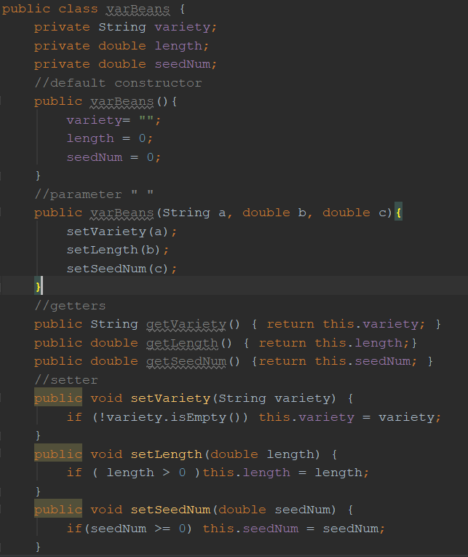The width and height of the screenshot is (468, 557).
Task: Click highlighted 'public' before void setLength
Action: [58, 454]
